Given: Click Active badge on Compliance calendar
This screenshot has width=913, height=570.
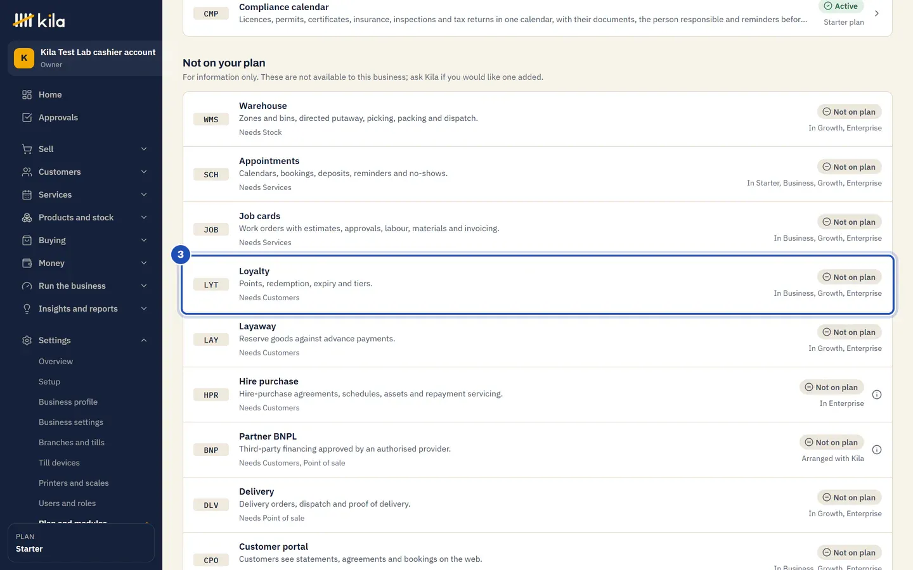Looking at the screenshot, I should [841, 6].
